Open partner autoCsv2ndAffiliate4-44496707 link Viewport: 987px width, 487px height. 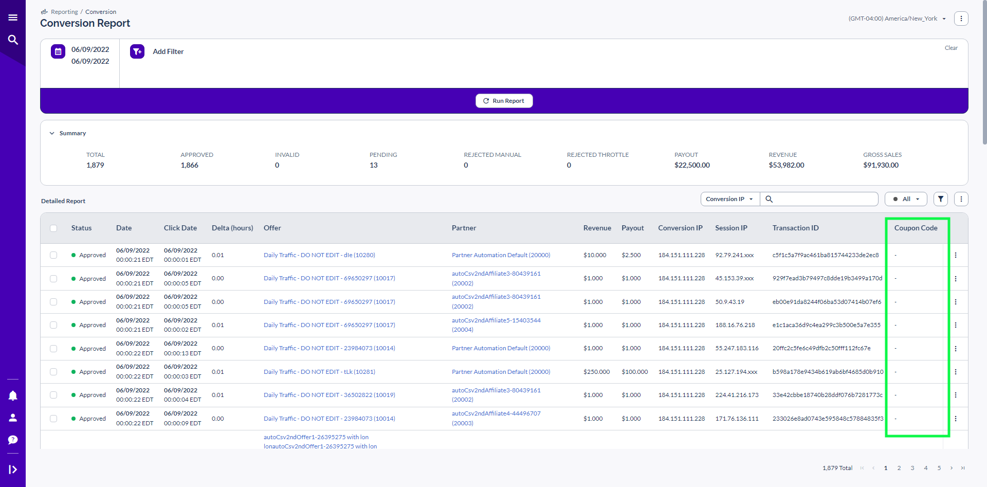pos(496,418)
